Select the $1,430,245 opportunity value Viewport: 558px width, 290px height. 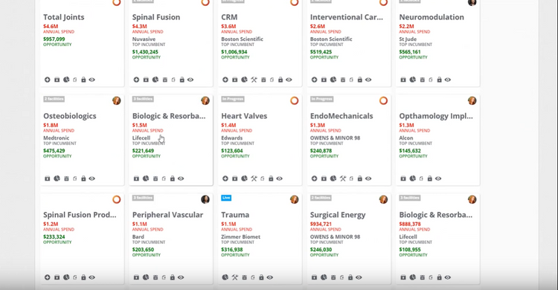[145, 52]
